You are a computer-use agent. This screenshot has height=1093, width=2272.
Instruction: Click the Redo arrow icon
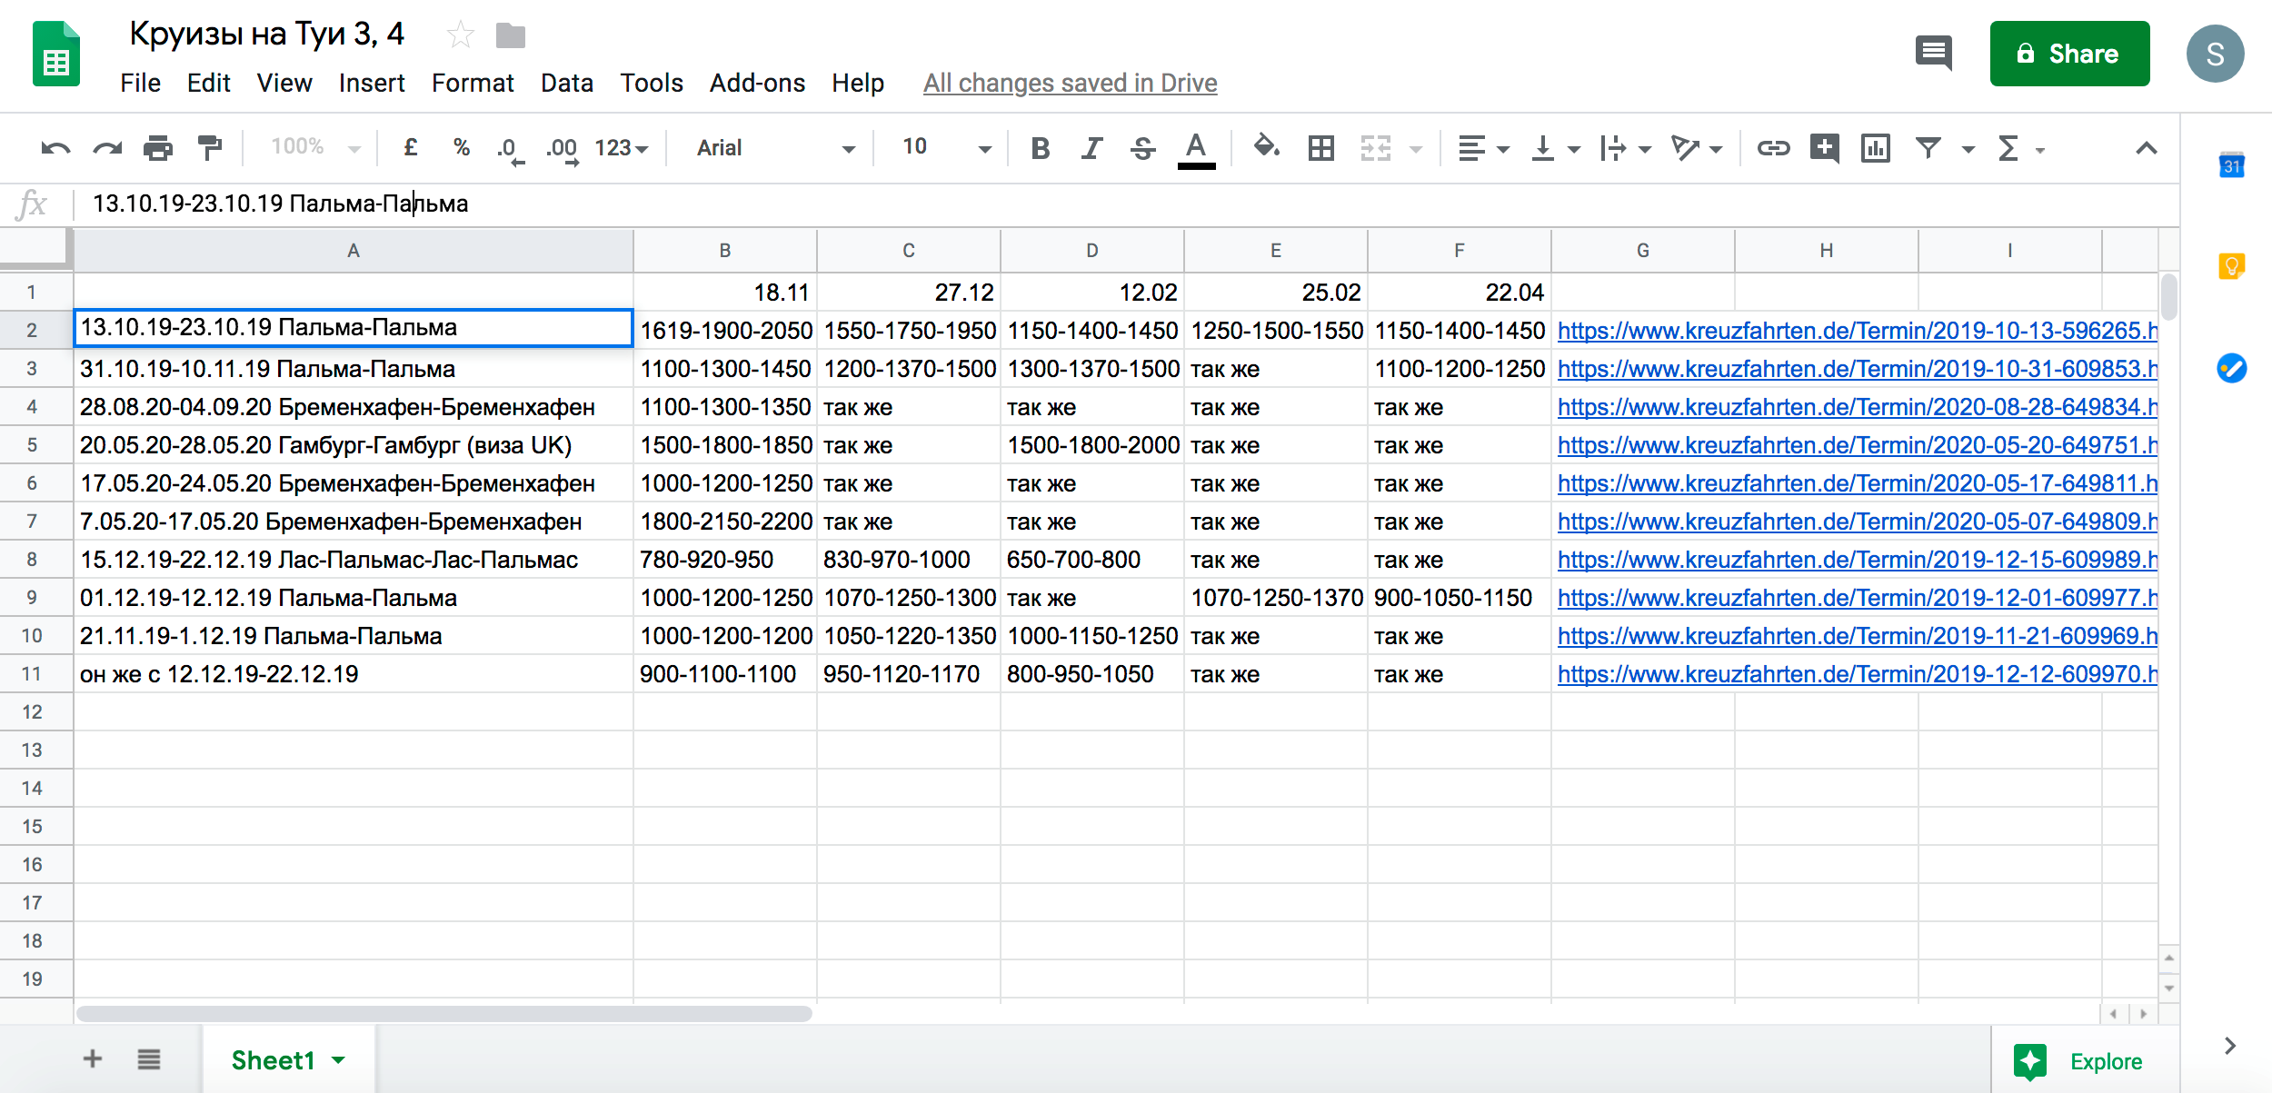107,148
